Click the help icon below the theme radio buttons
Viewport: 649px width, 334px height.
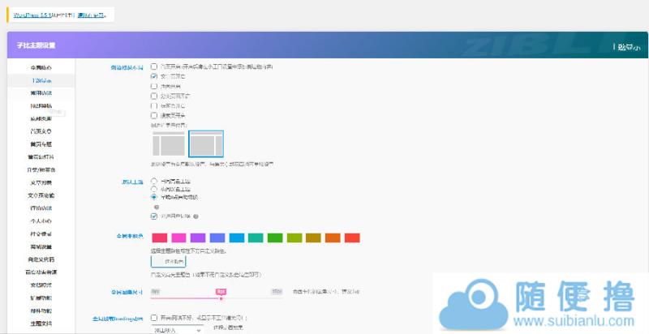pos(154,207)
